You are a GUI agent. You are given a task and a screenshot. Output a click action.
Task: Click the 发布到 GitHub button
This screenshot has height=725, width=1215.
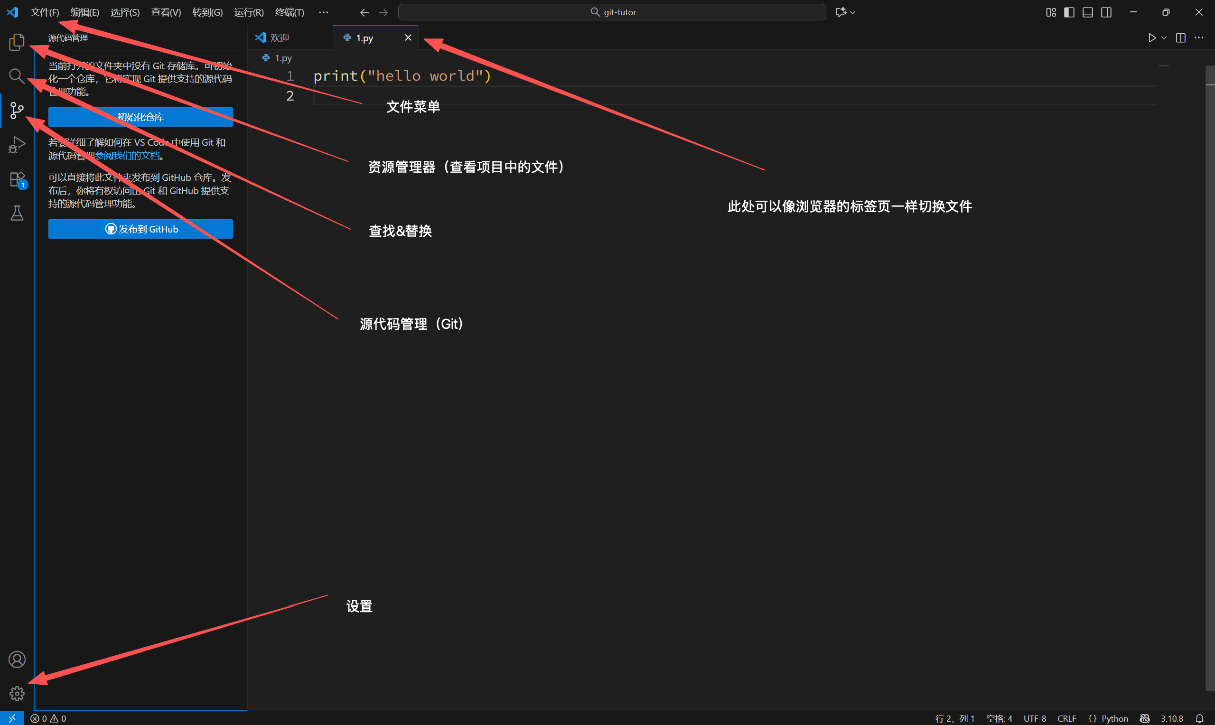click(140, 229)
